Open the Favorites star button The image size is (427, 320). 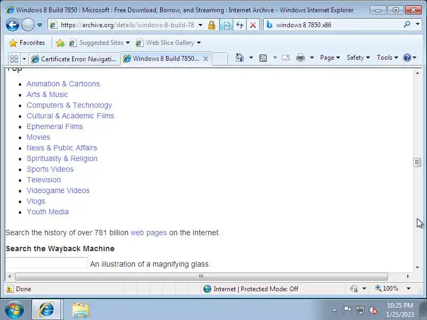[x=27, y=43]
